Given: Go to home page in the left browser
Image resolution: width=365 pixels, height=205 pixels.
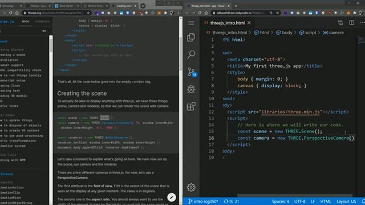Looking at the screenshot, I should click(17, 13).
